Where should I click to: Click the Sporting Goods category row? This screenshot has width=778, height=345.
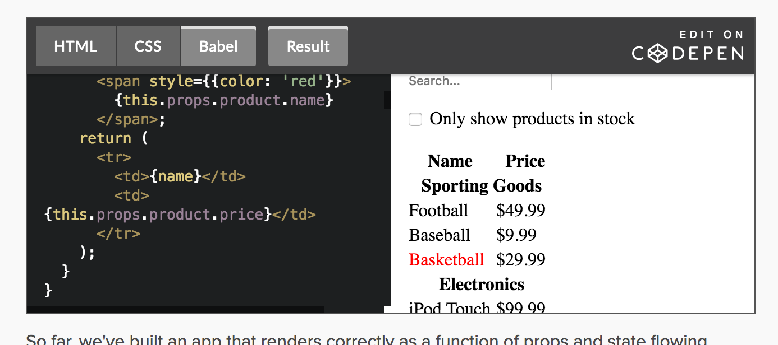tap(481, 186)
